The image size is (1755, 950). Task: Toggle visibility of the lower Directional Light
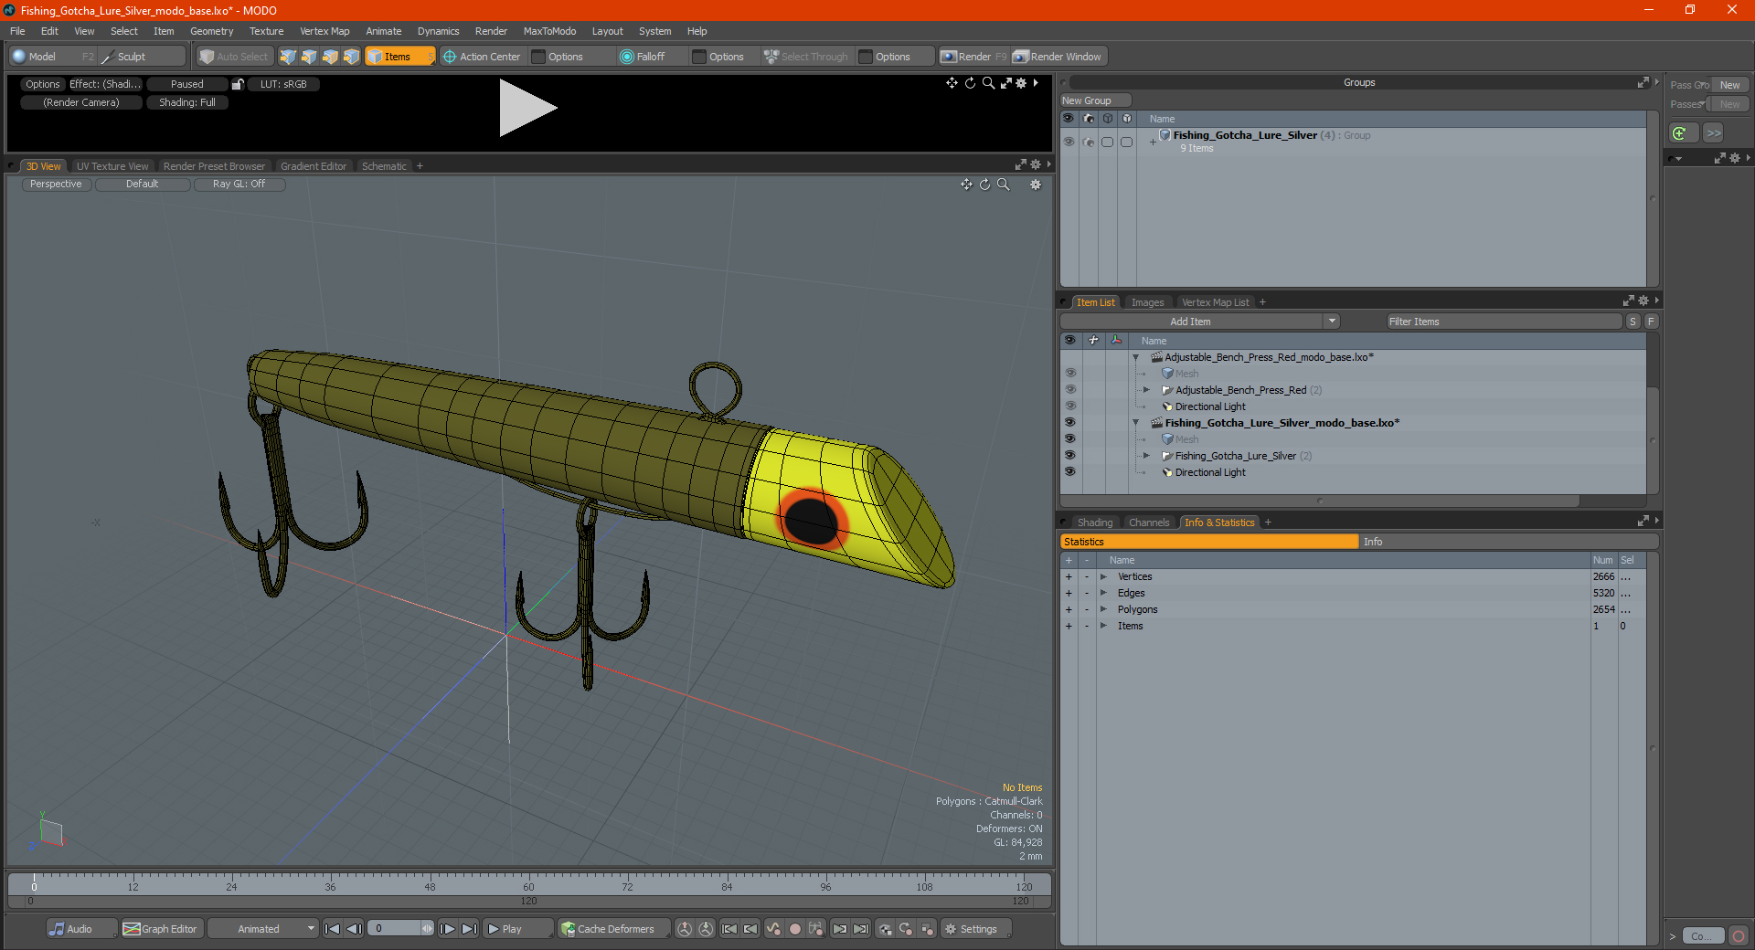pyautogui.click(x=1069, y=472)
